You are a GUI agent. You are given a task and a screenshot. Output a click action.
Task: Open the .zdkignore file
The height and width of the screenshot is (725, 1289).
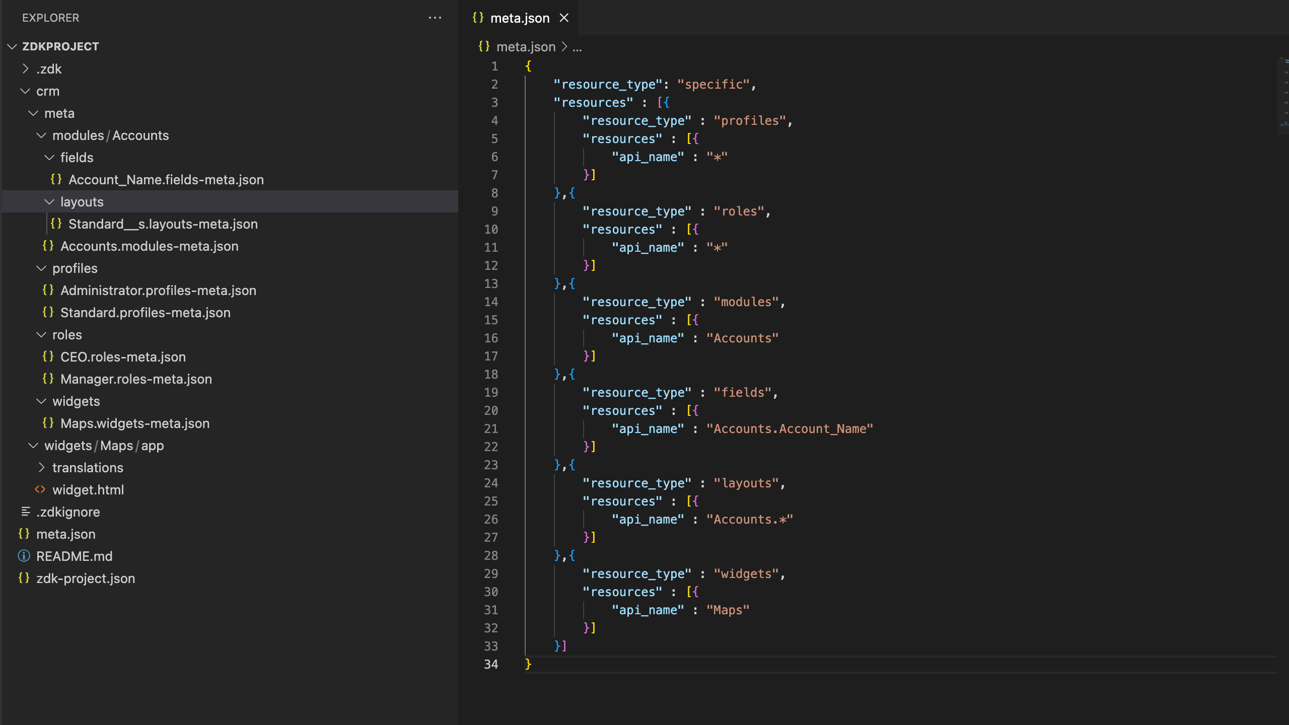[68, 512]
